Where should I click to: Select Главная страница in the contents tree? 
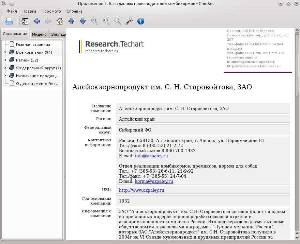pos(33,45)
